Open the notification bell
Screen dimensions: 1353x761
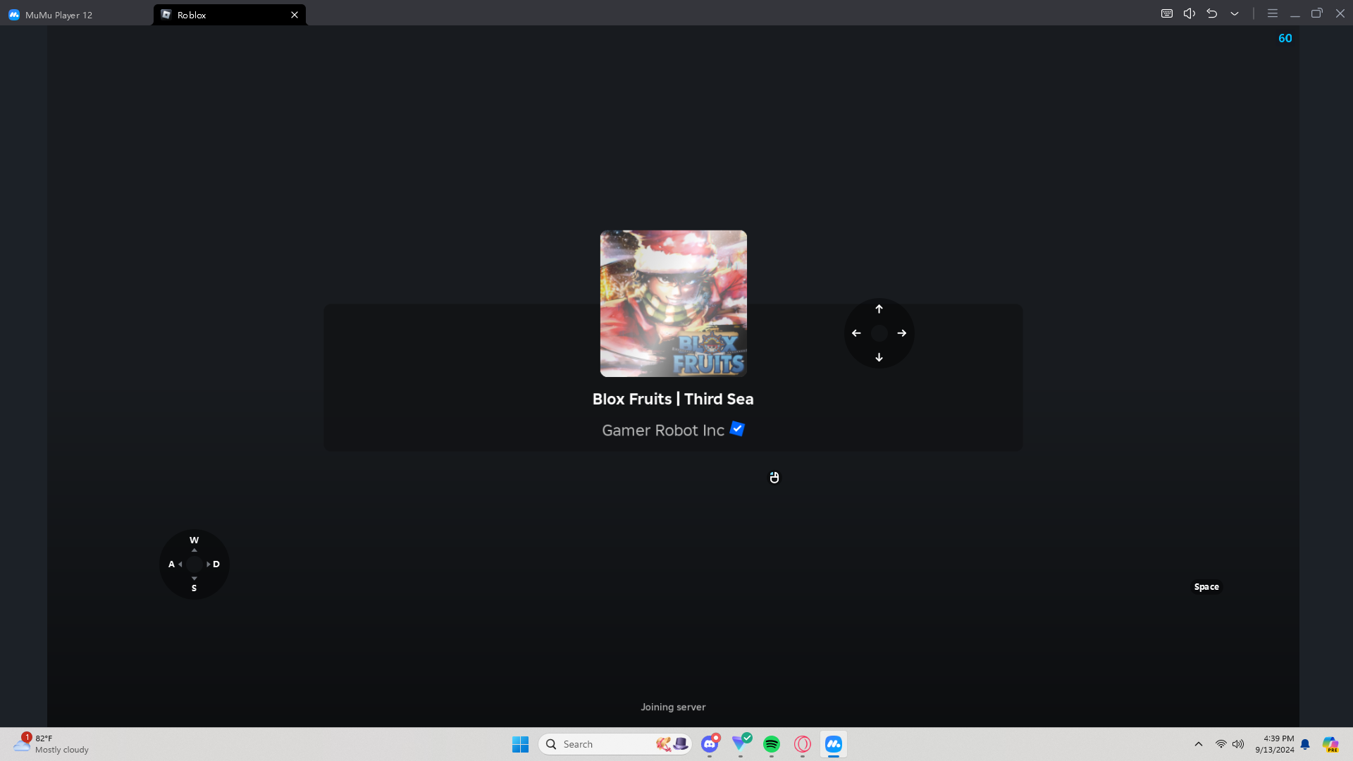click(x=1305, y=744)
